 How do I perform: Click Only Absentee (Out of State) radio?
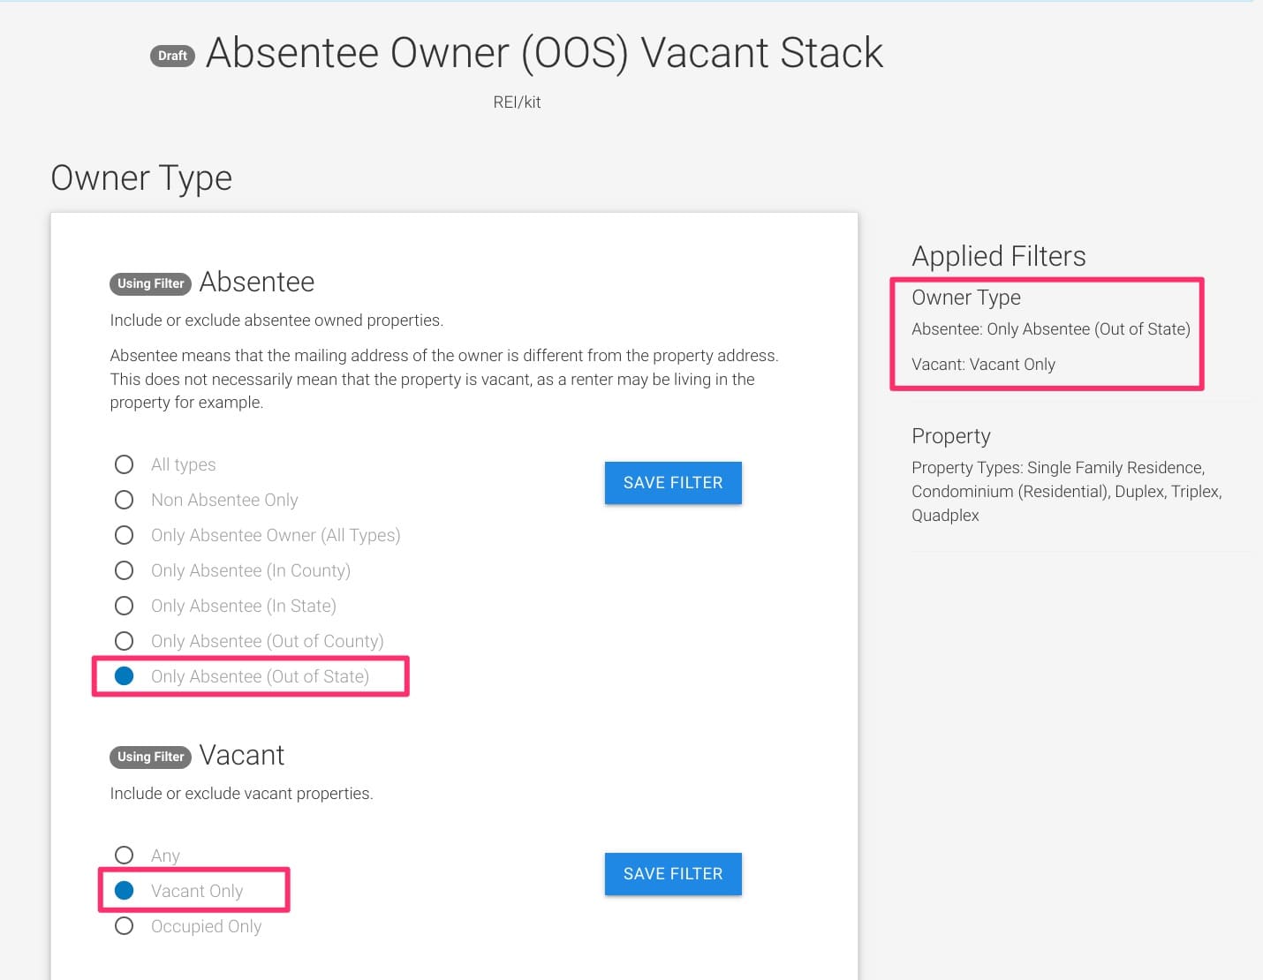tap(125, 676)
